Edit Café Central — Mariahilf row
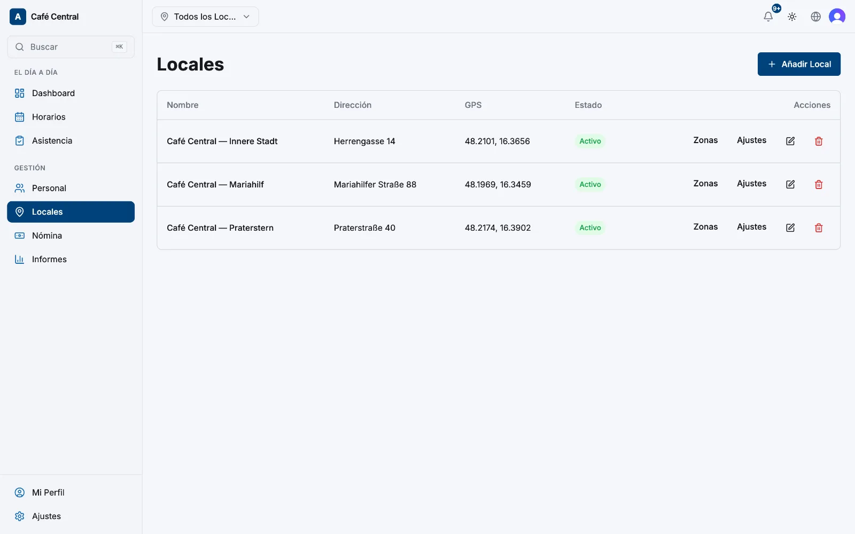 [x=790, y=184]
